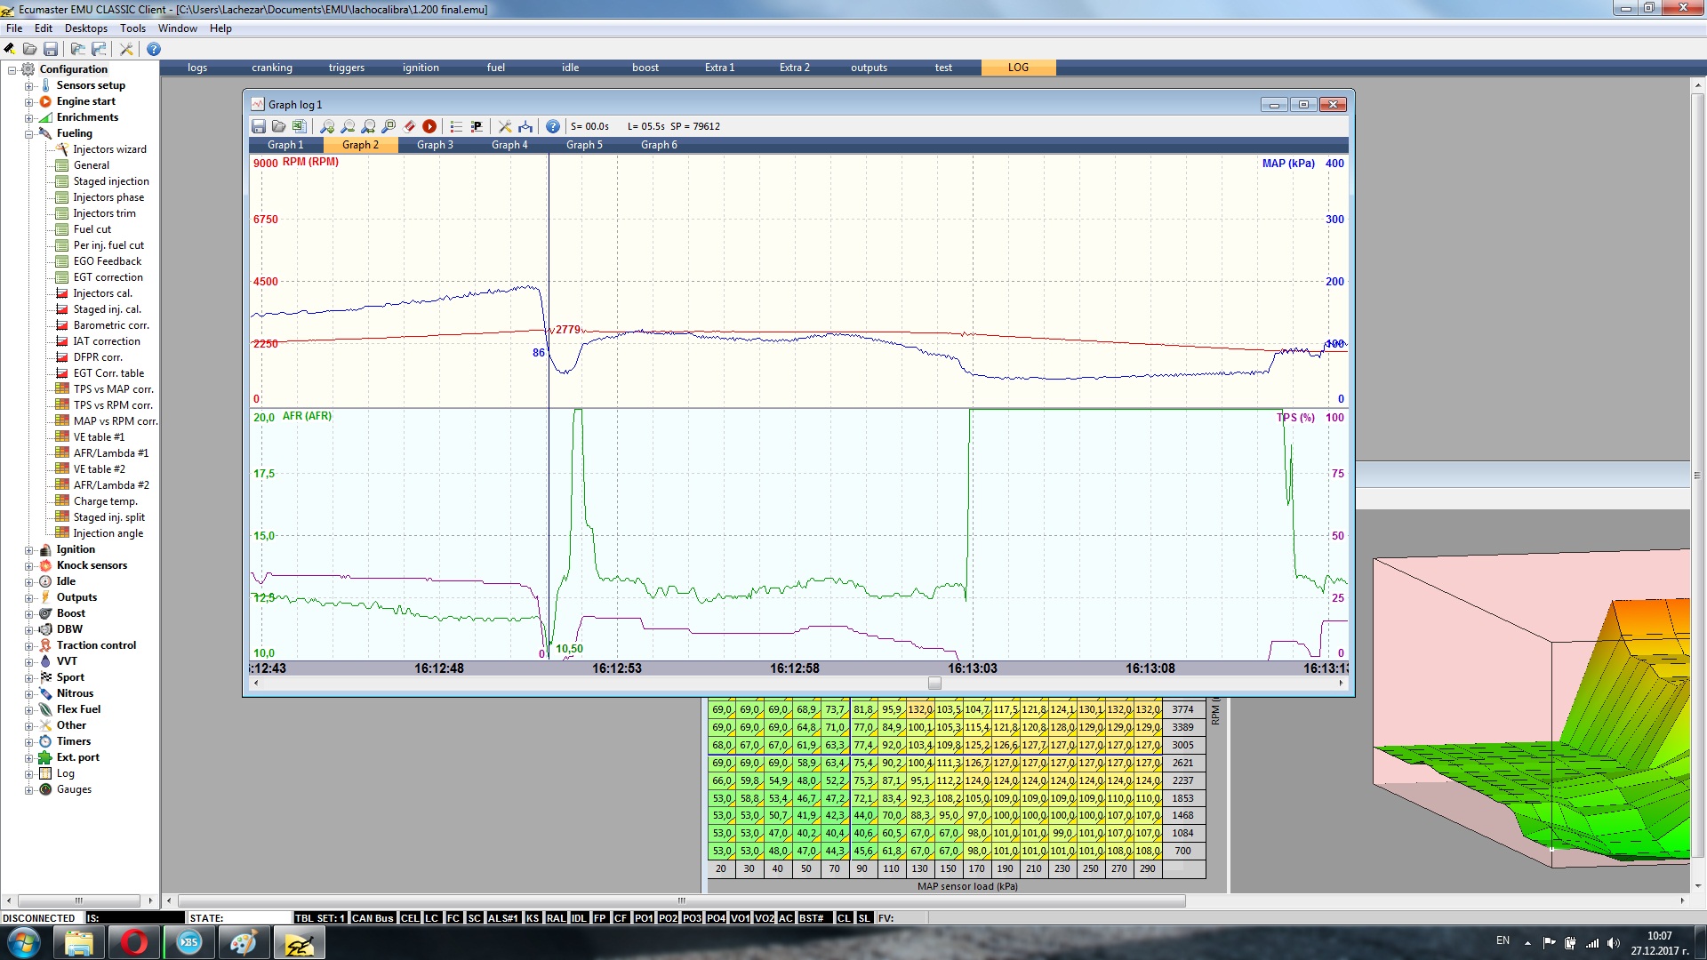Select the boost desktop tab
The width and height of the screenshot is (1707, 960).
click(645, 68)
